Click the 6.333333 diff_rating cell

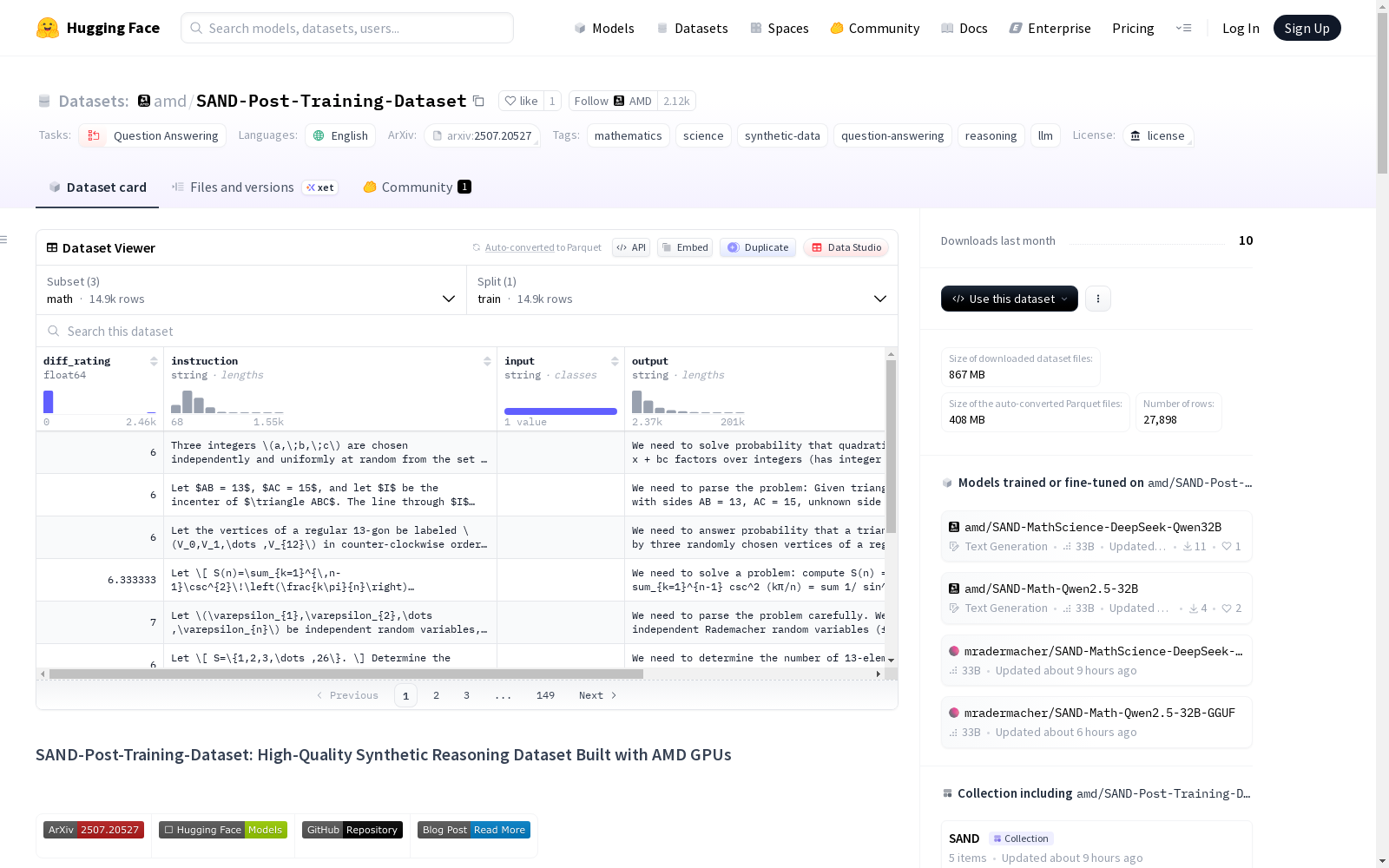coord(100,580)
